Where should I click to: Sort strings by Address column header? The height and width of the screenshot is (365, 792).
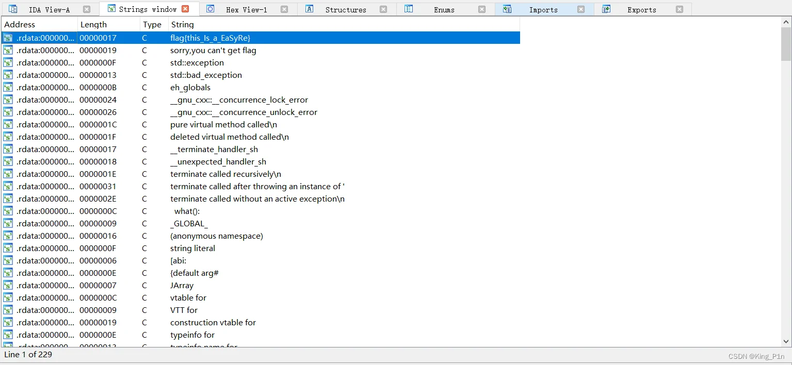pyautogui.click(x=20, y=25)
